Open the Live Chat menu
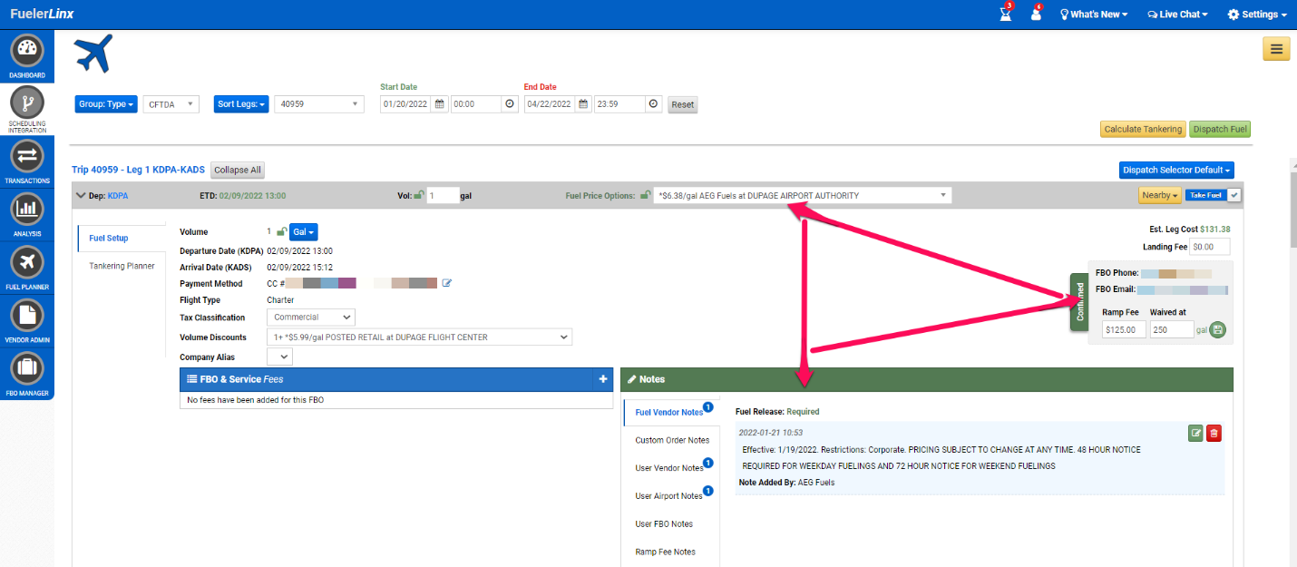Image resolution: width=1297 pixels, height=567 pixels. (x=1177, y=15)
